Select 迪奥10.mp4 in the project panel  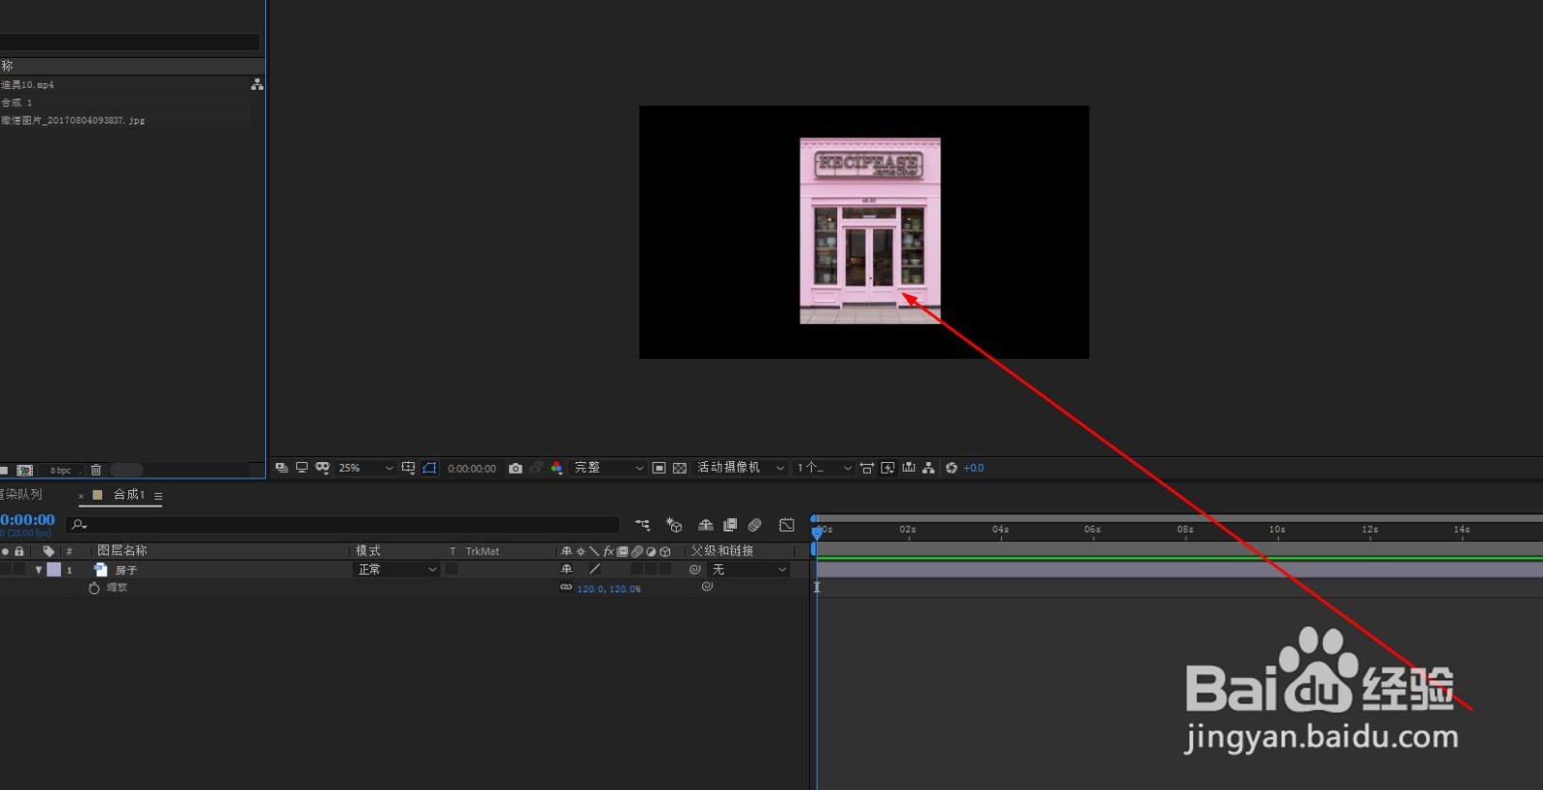pos(28,85)
